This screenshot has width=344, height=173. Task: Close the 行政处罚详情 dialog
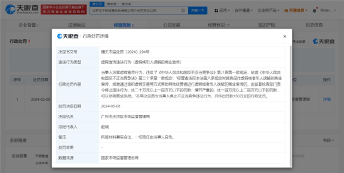coord(284,36)
